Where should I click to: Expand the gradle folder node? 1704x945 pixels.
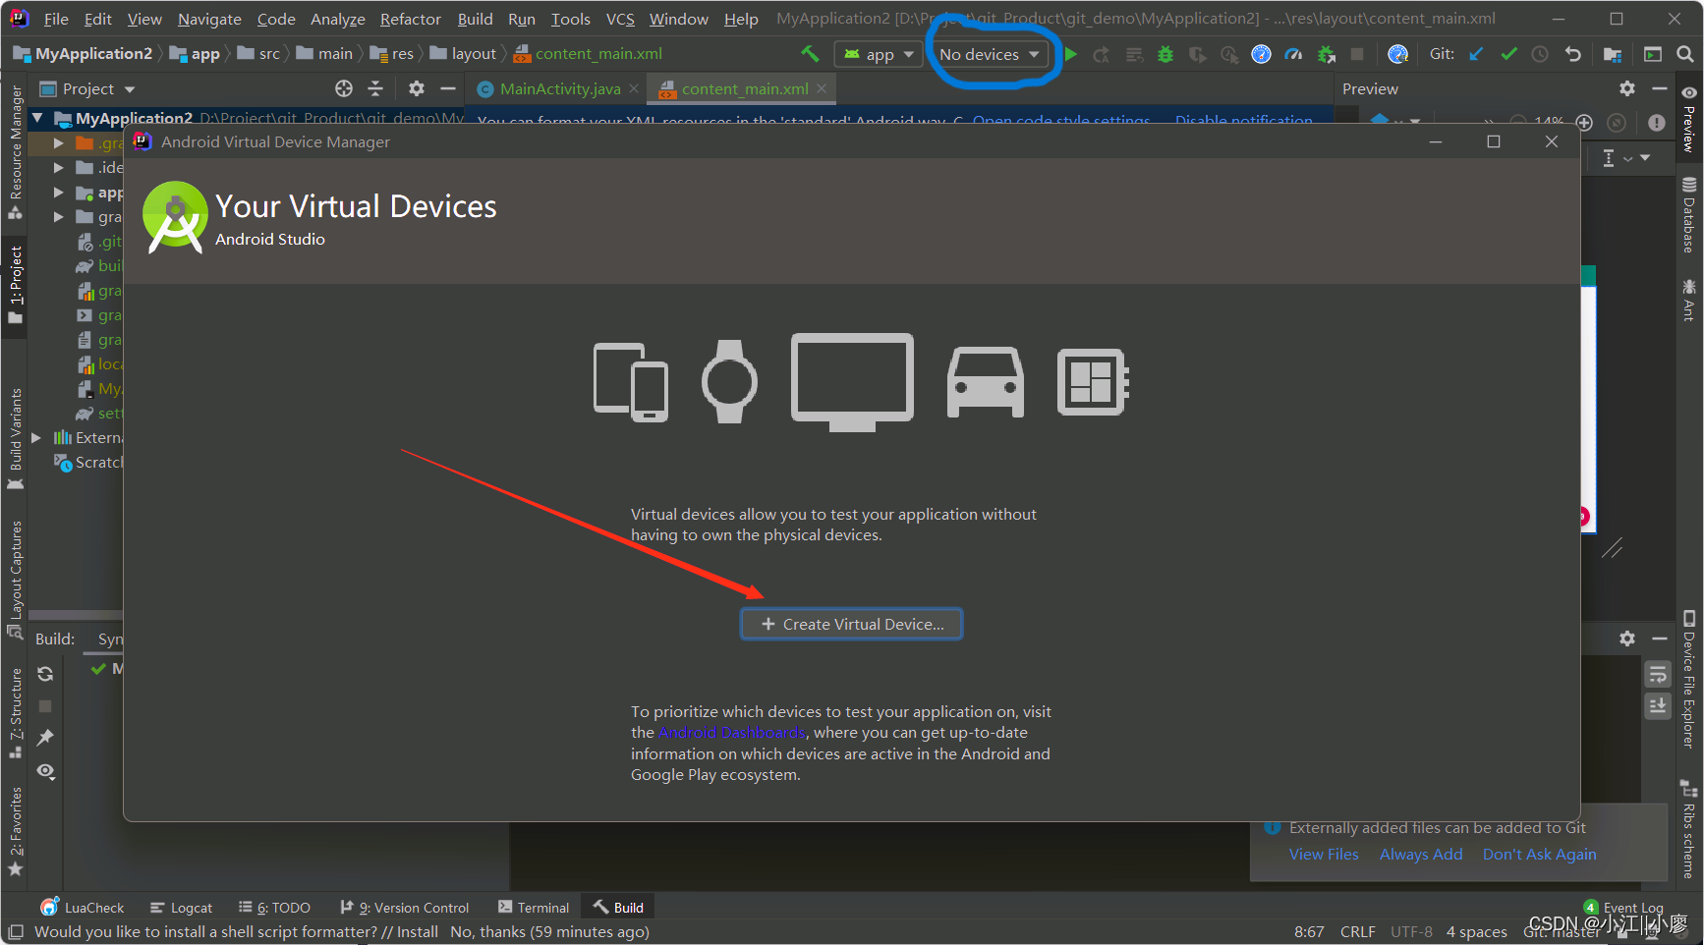point(58,216)
